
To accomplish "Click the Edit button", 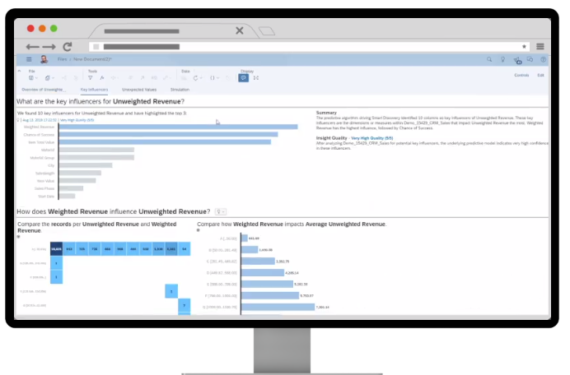I will [540, 75].
